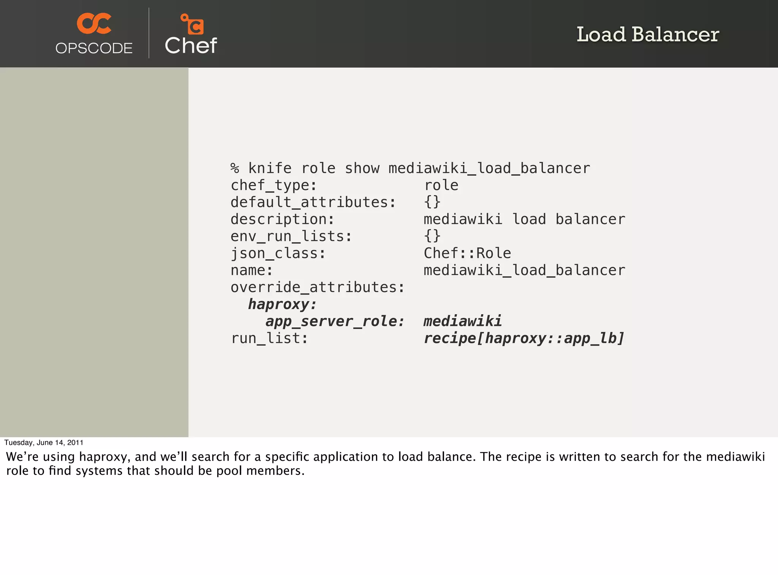Click the 'chef_type:' key
Image resolution: width=778 pixels, height=575 pixels.
point(274,185)
